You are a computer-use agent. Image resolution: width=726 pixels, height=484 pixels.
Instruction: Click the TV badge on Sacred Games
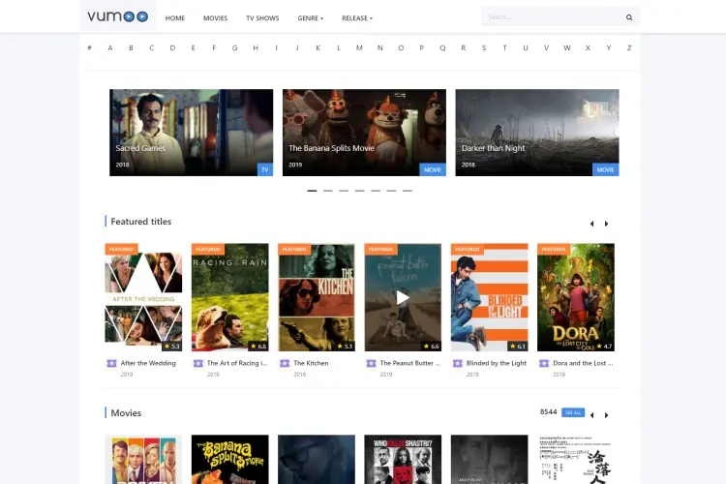tap(265, 169)
